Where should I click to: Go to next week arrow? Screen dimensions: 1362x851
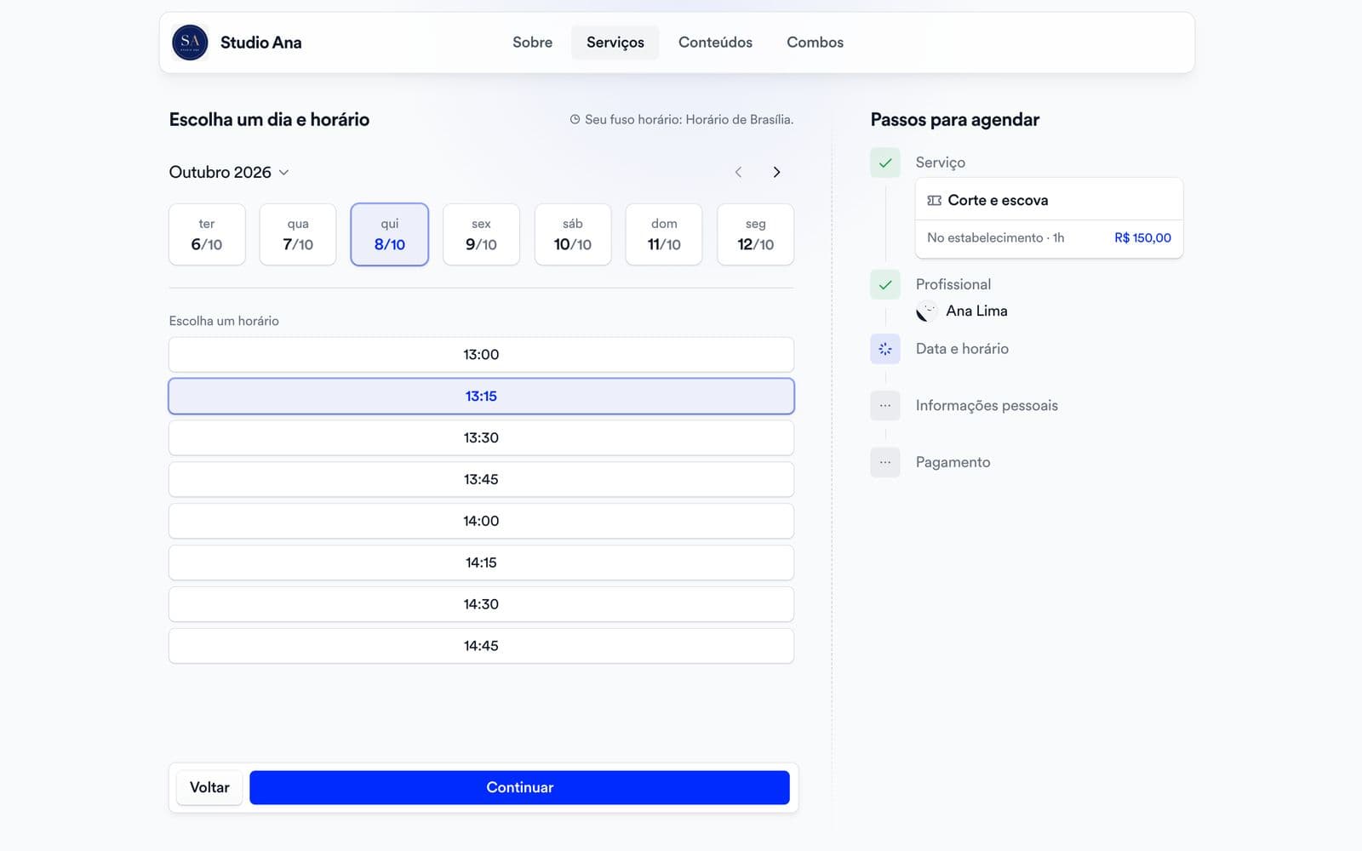tap(776, 172)
